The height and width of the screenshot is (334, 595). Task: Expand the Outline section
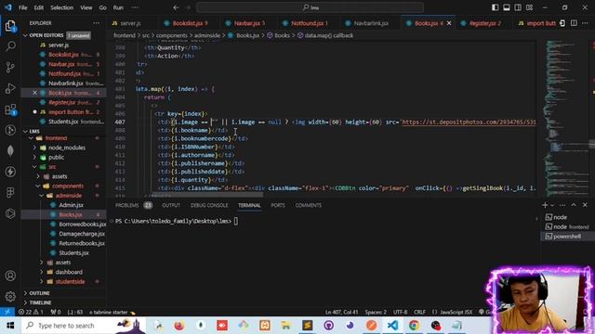[x=39, y=293]
